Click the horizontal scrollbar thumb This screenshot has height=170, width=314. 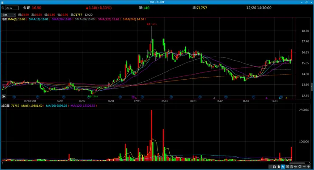click(x=297, y=163)
